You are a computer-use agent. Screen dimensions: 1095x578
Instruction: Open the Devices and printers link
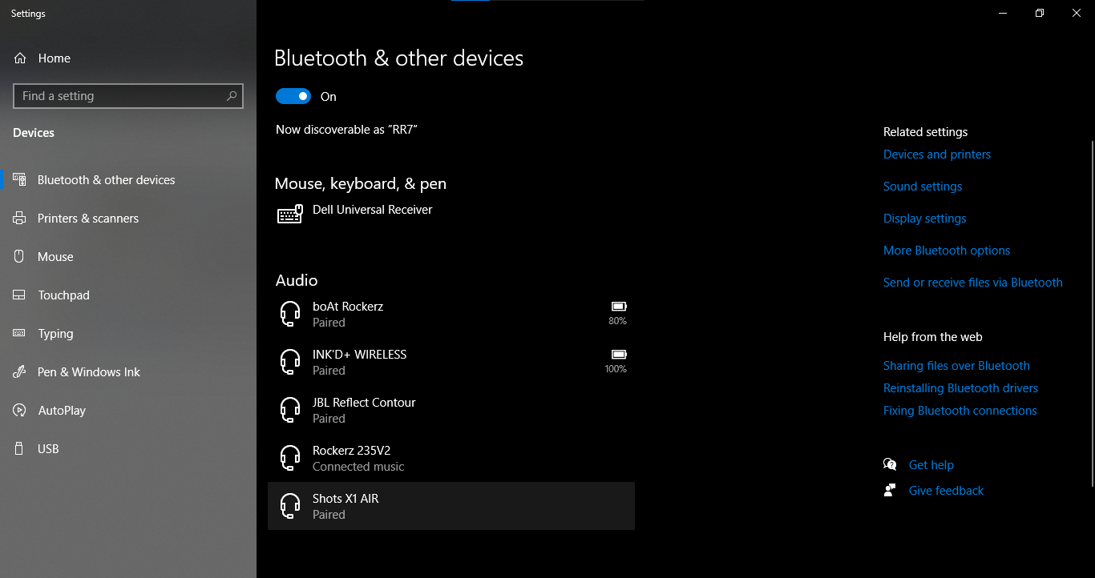click(937, 155)
